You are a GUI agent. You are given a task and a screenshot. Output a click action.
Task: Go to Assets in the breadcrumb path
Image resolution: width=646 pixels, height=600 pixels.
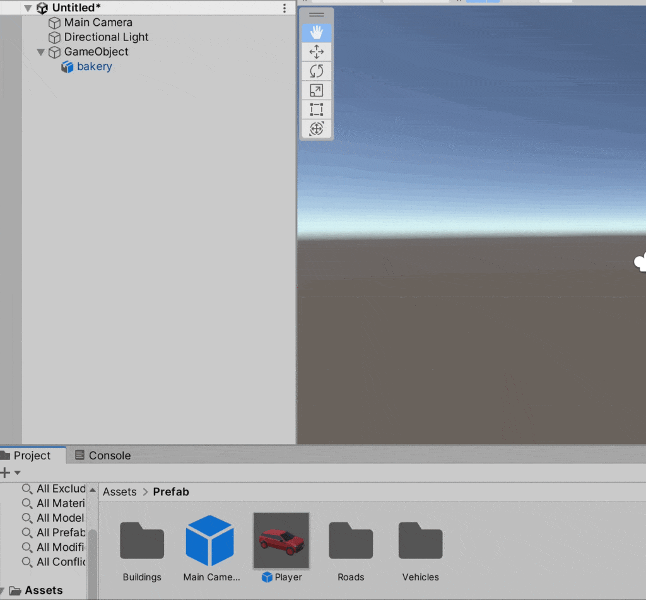click(120, 491)
